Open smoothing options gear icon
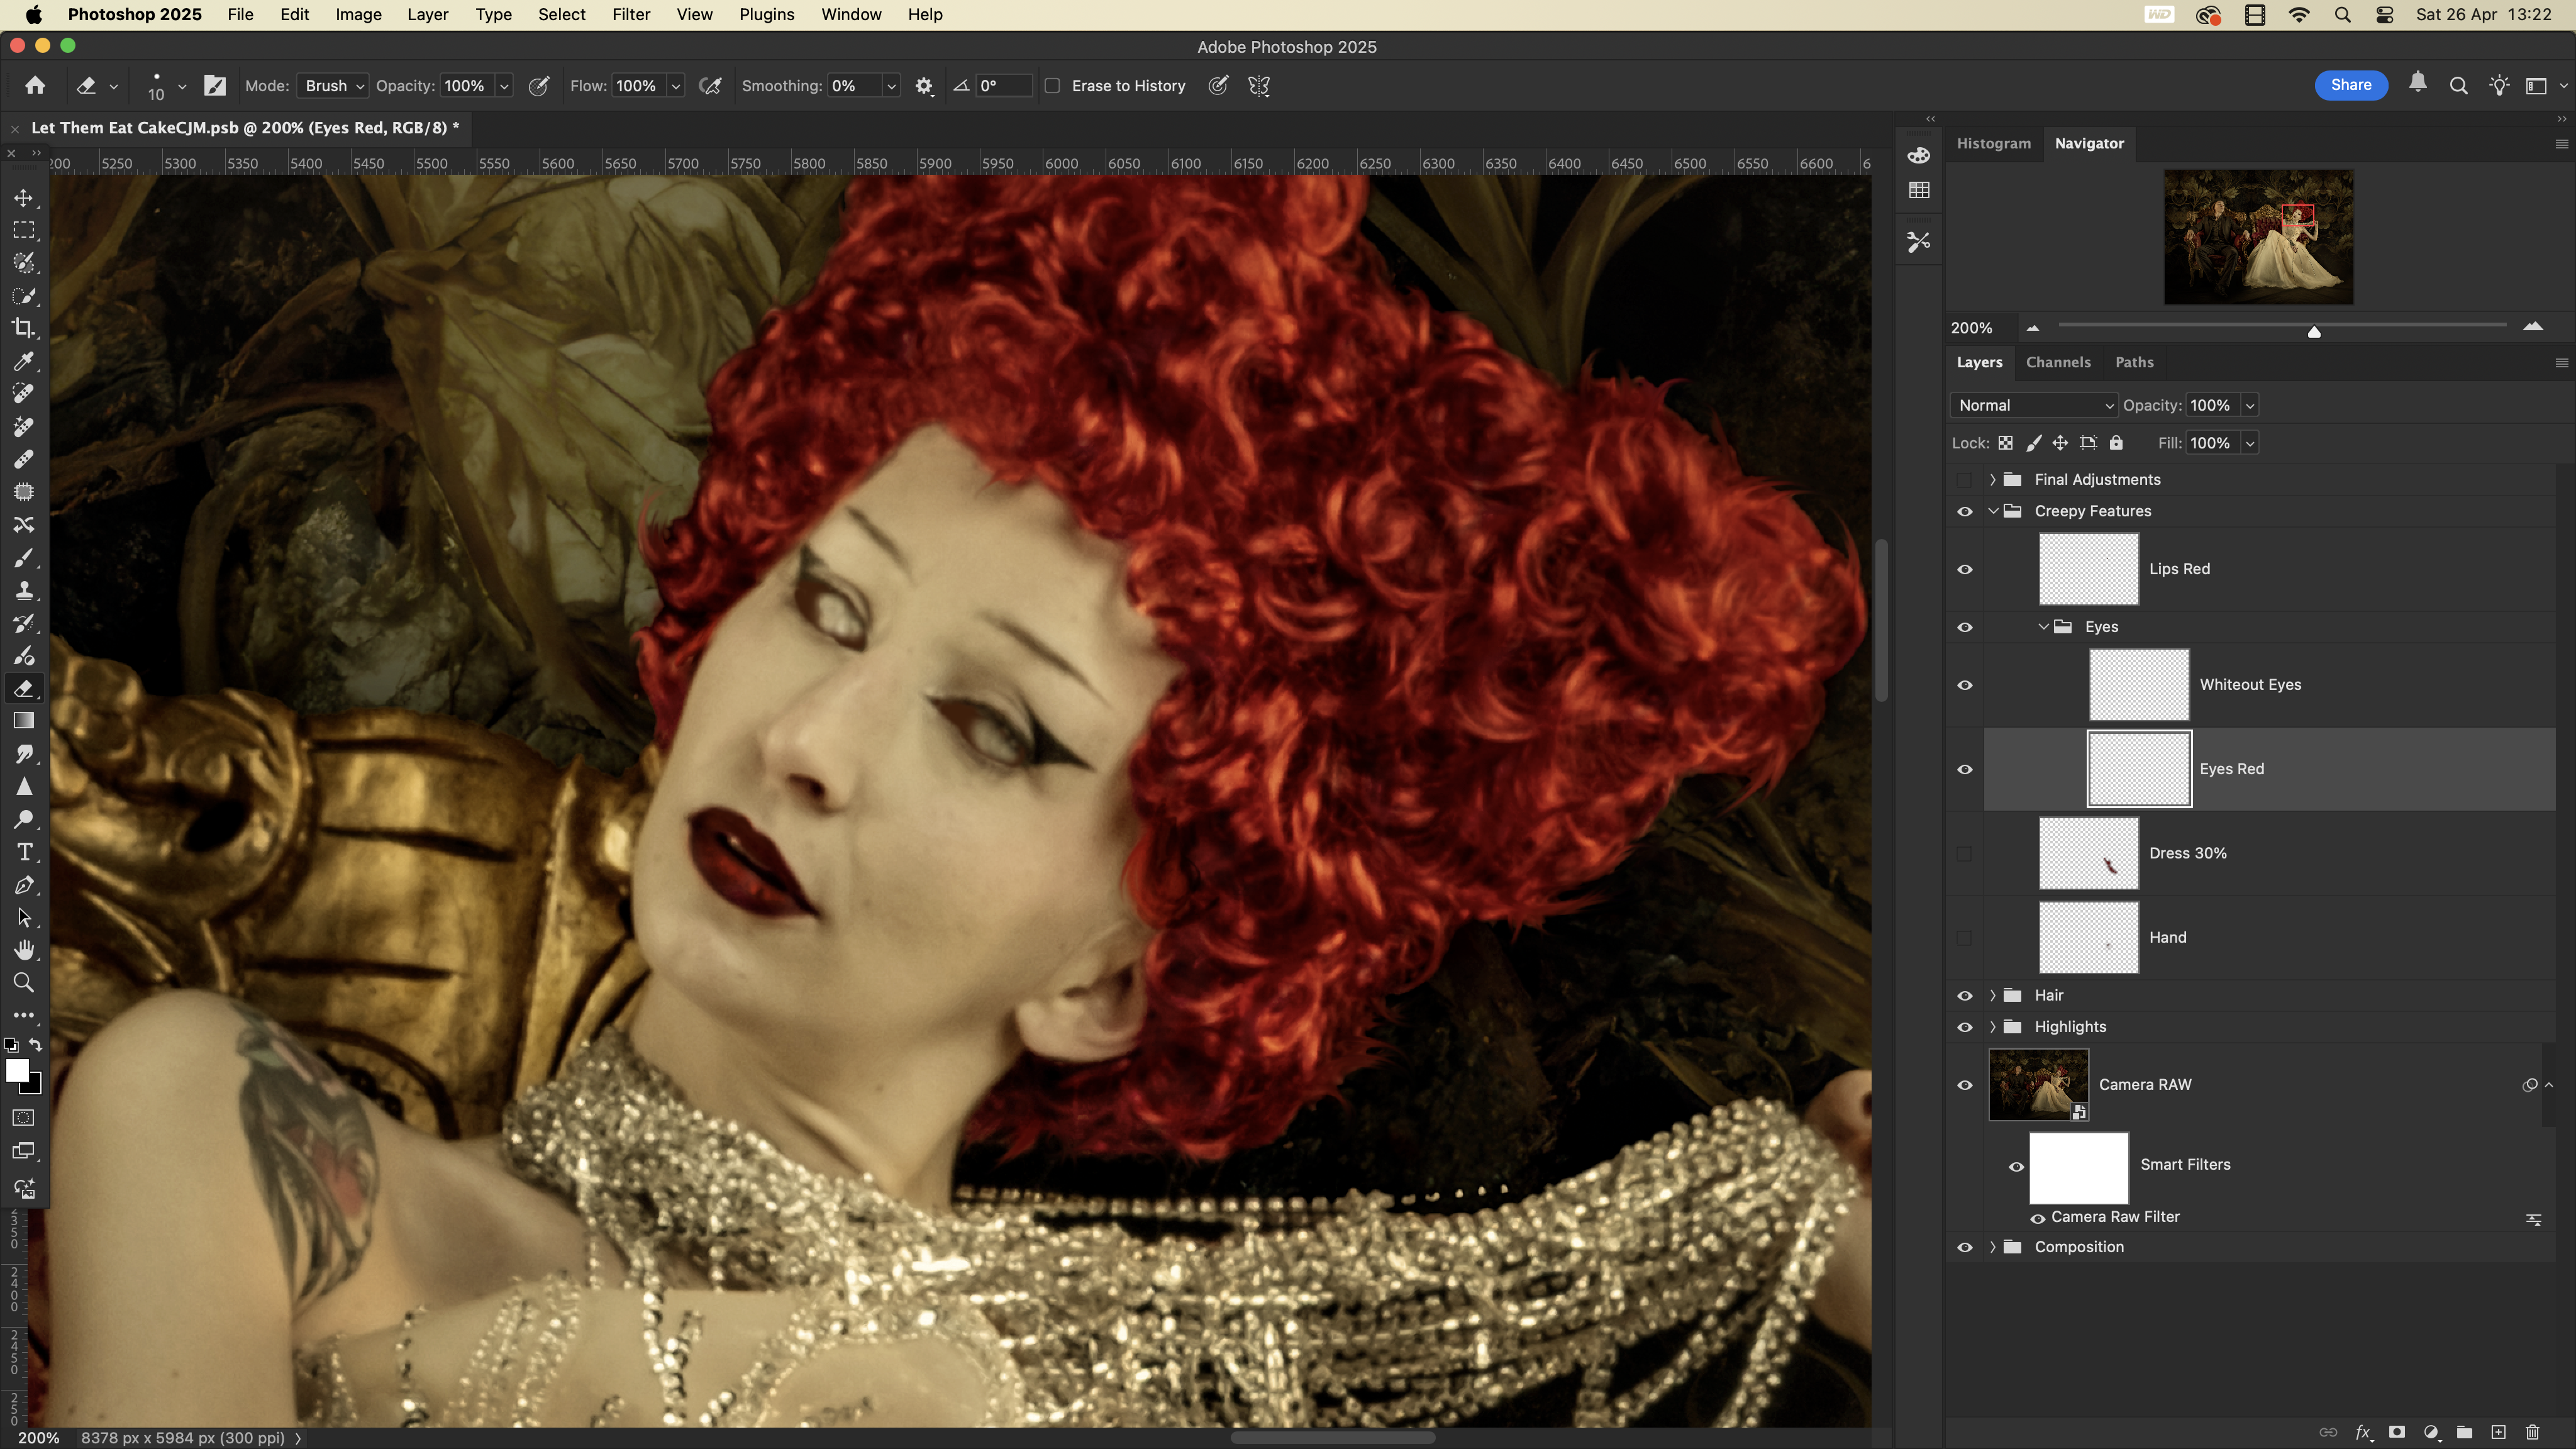2576x1449 pixels. pos(924,86)
